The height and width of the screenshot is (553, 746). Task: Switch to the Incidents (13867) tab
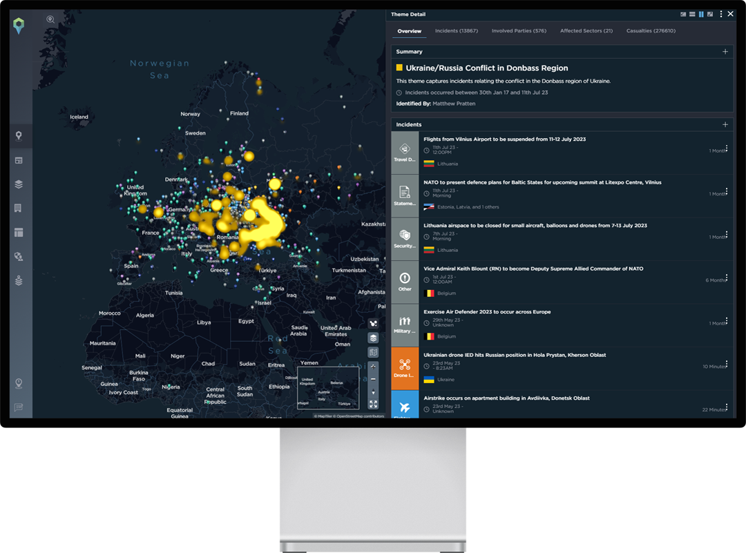[x=457, y=31]
